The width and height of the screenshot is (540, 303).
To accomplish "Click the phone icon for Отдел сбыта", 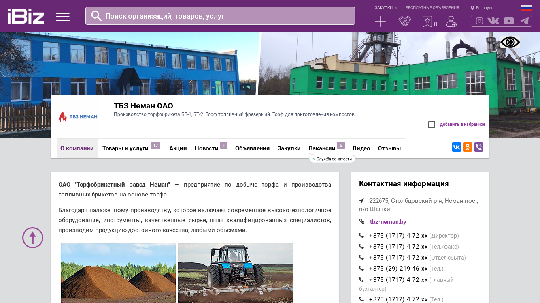I will [361, 258].
